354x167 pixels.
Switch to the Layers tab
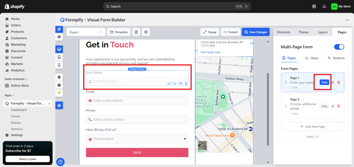[x=323, y=32]
